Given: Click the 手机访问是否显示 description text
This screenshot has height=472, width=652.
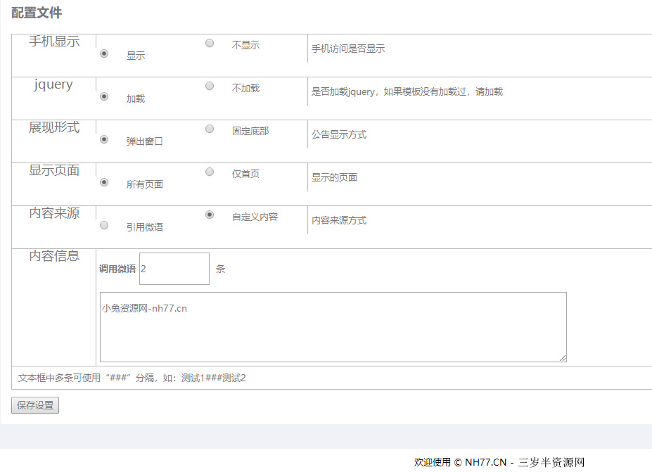Looking at the screenshot, I should [x=348, y=49].
